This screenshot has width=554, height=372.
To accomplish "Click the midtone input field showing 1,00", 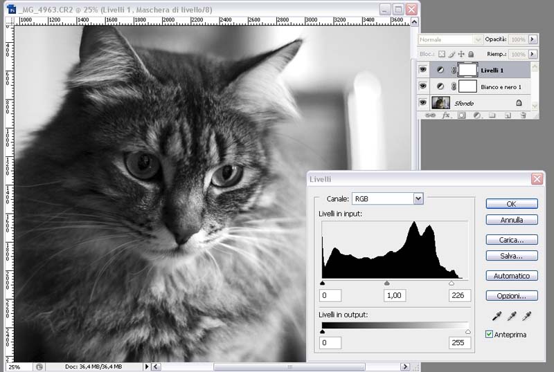I will click(394, 296).
